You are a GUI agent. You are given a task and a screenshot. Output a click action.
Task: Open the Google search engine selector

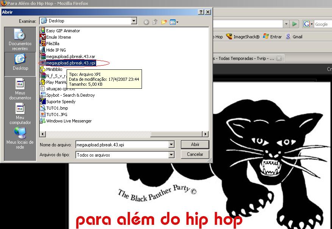(x=308, y=24)
